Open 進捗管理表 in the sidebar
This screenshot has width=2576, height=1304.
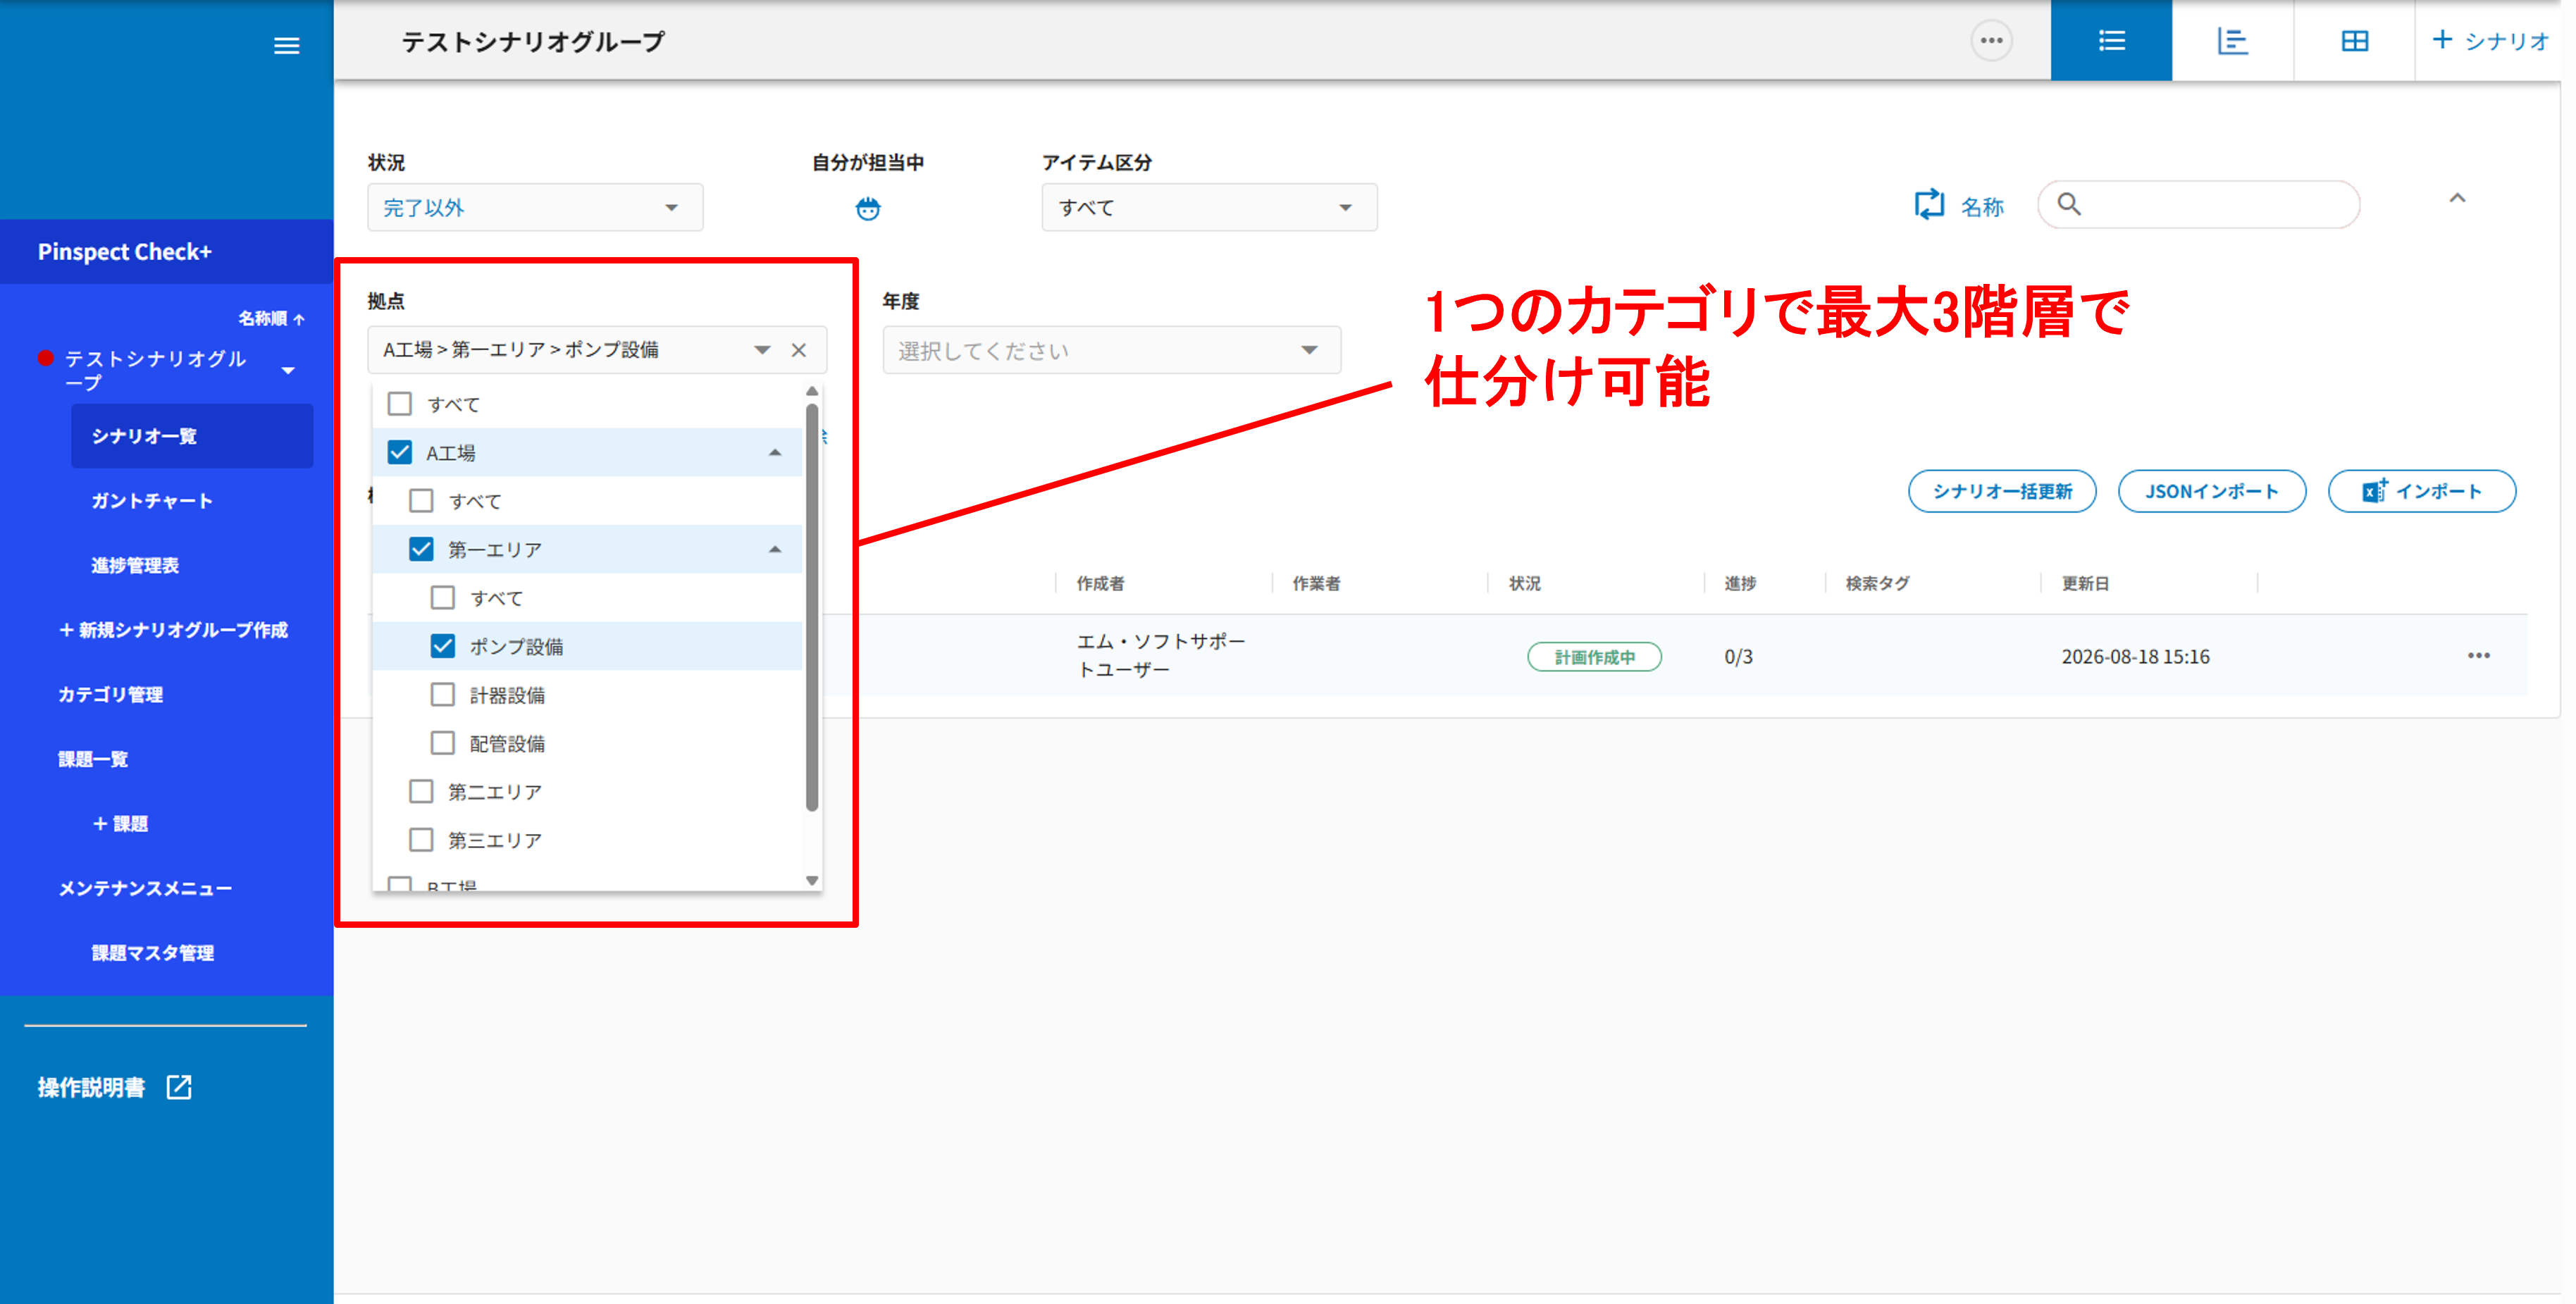click(135, 565)
